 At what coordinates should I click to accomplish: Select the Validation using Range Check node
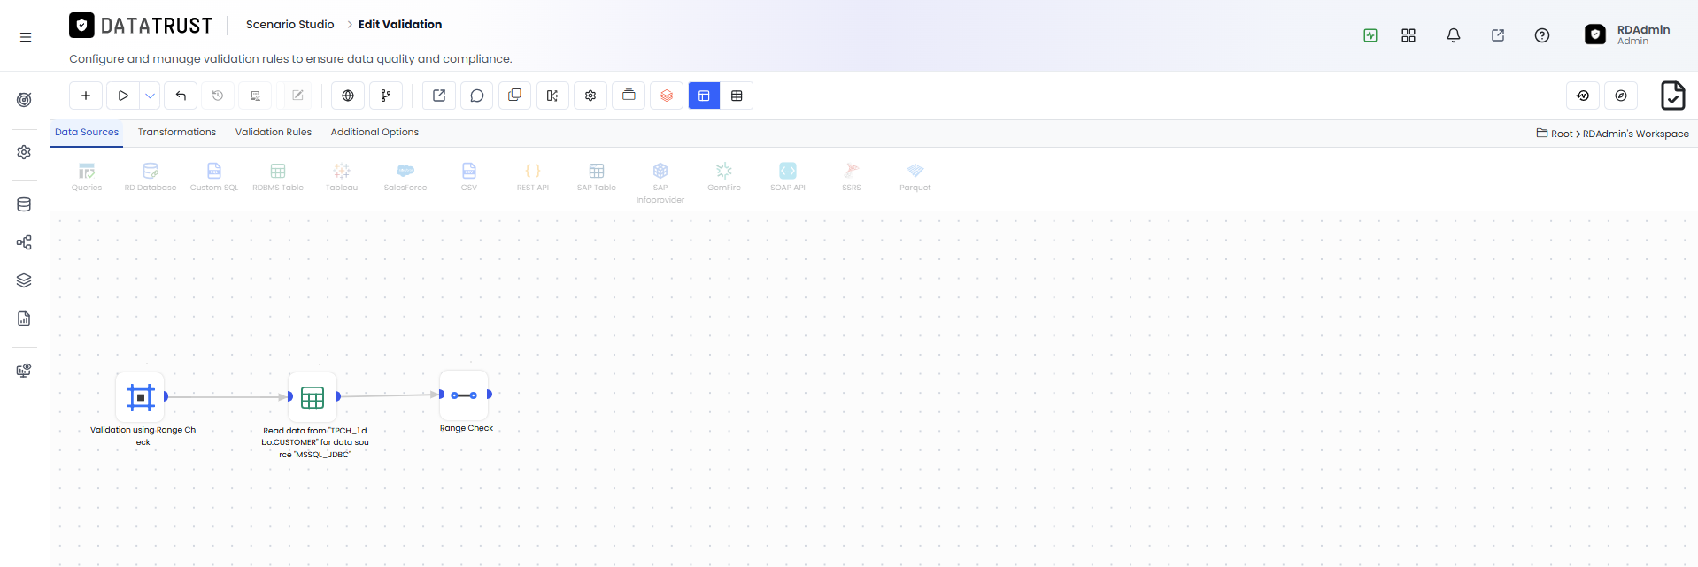(x=141, y=397)
